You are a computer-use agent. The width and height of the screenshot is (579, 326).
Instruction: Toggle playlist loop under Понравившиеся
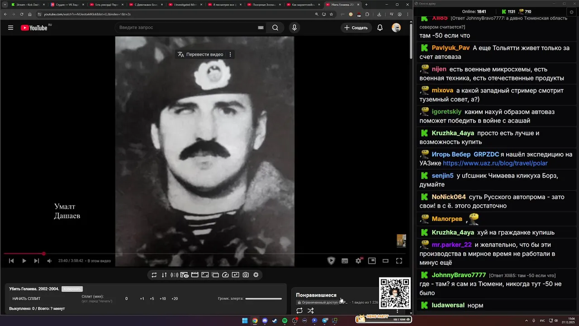pos(299,311)
